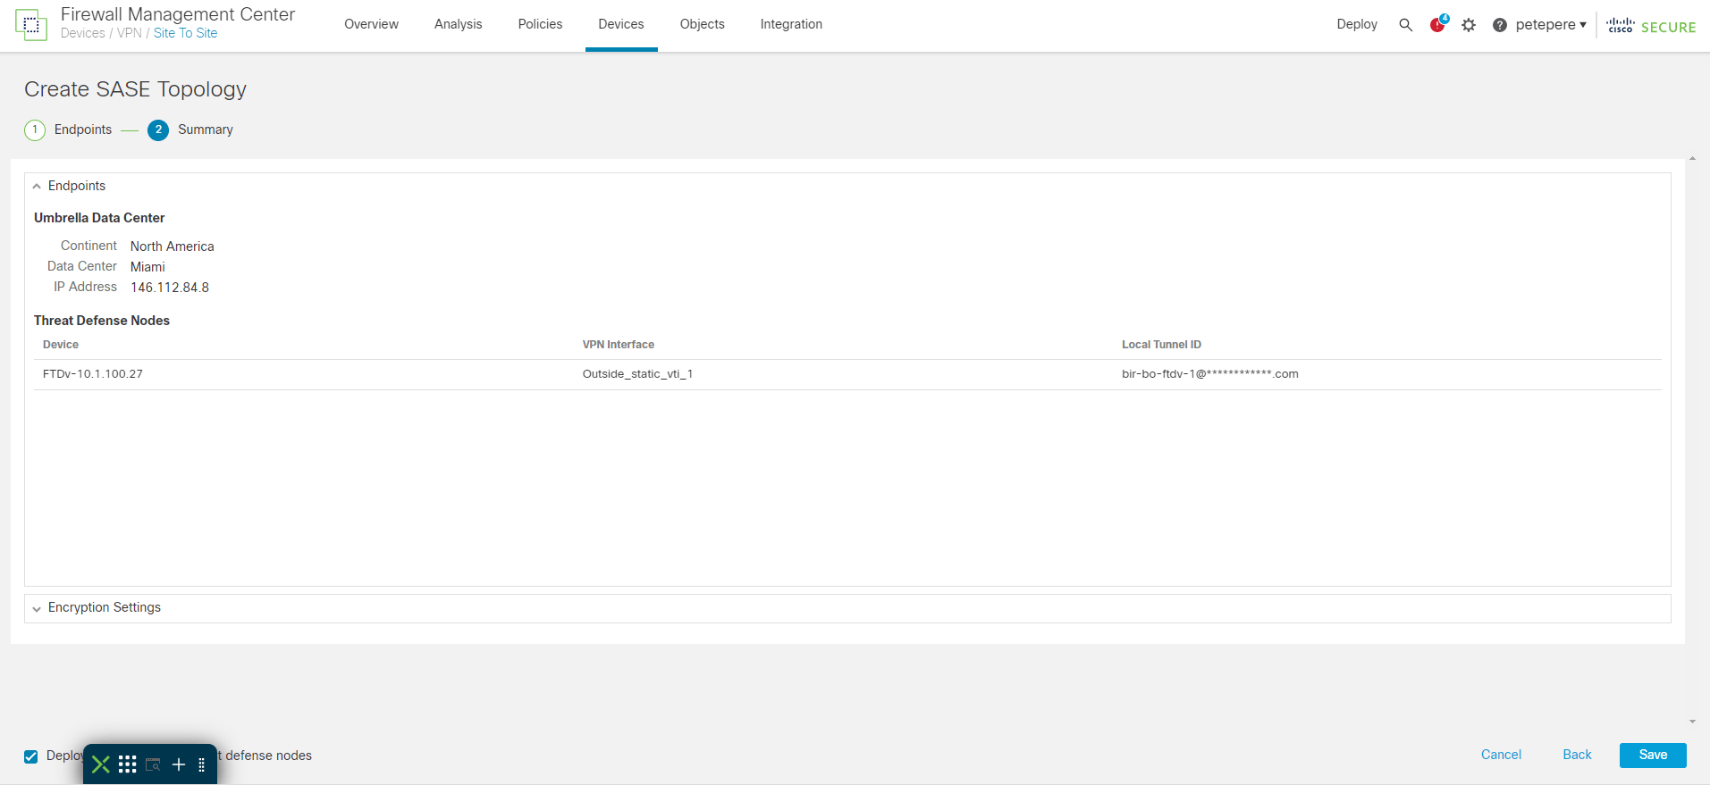This screenshot has width=1710, height=785.
Task: Follow the Site To Site breadcrumb link
Action: [185, 33]
